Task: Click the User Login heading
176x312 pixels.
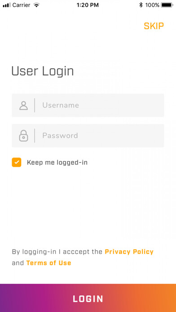Action: point(43,71)
